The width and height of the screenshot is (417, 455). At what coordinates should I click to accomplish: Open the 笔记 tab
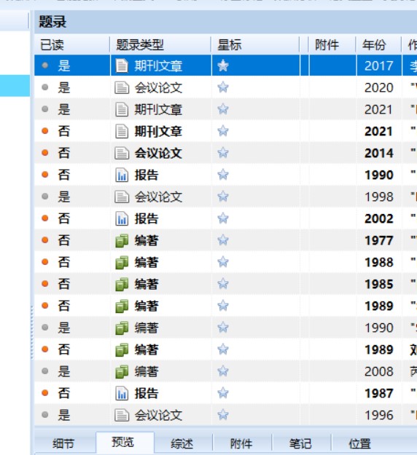(300, 443)
